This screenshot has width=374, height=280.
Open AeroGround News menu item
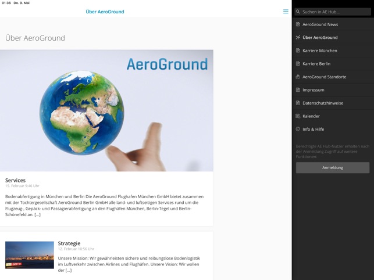pyautogui.click(x=333, y=24)
